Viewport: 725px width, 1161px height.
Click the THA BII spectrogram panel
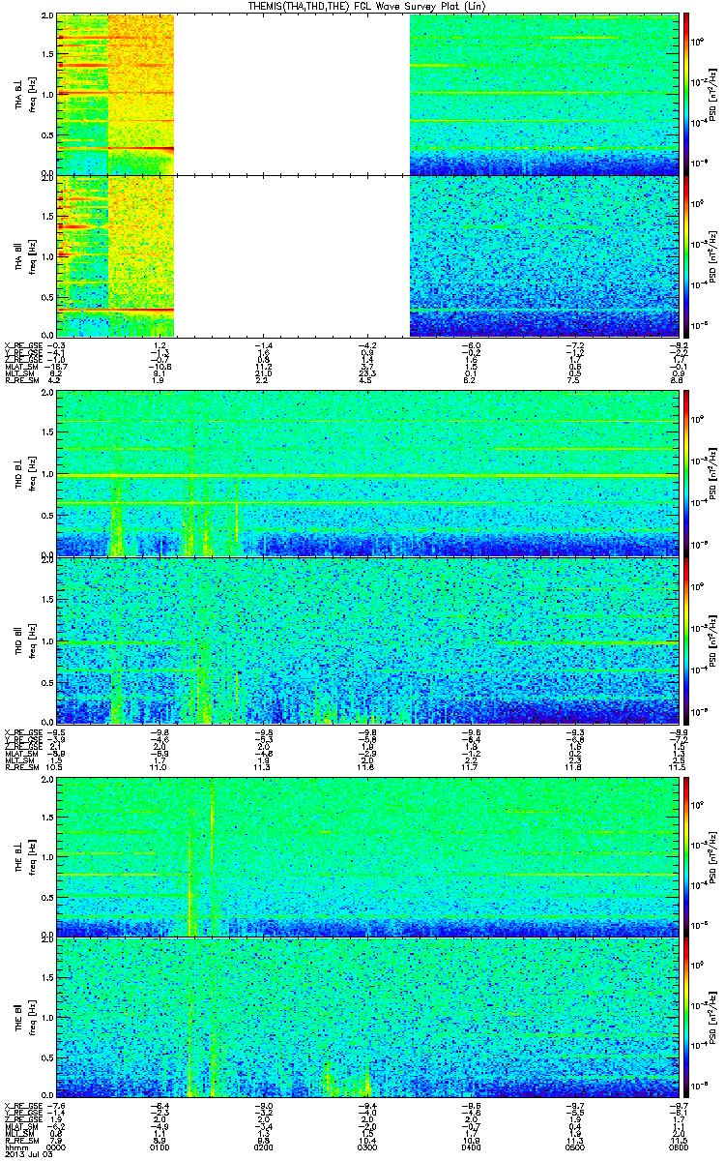367,255
